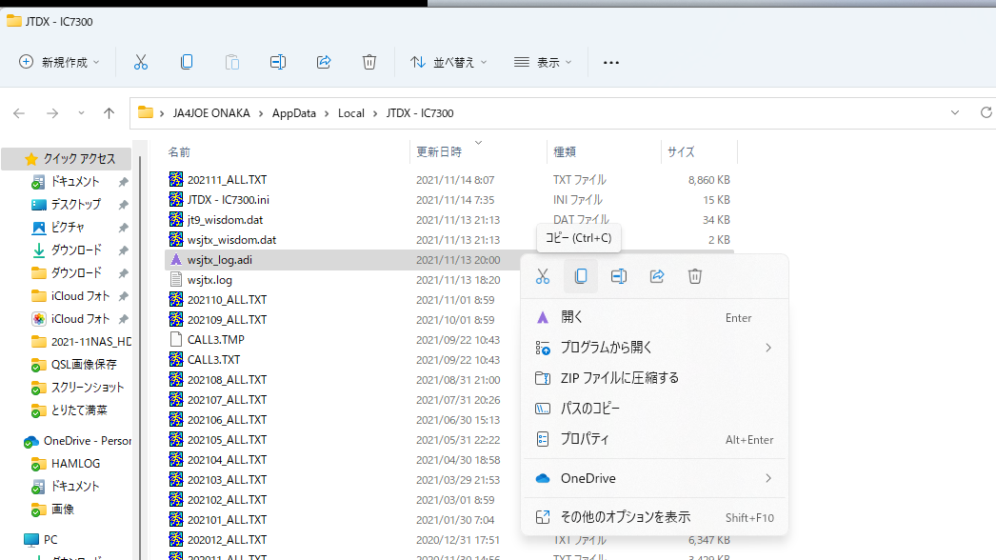This screenshot has width=996, height=560.
Task: Choose ZIP ファイルに圧縮する
Action: [x=653, y=378]
